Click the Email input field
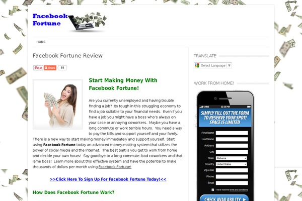Screen dimensions: 302x201 (232, 183)
